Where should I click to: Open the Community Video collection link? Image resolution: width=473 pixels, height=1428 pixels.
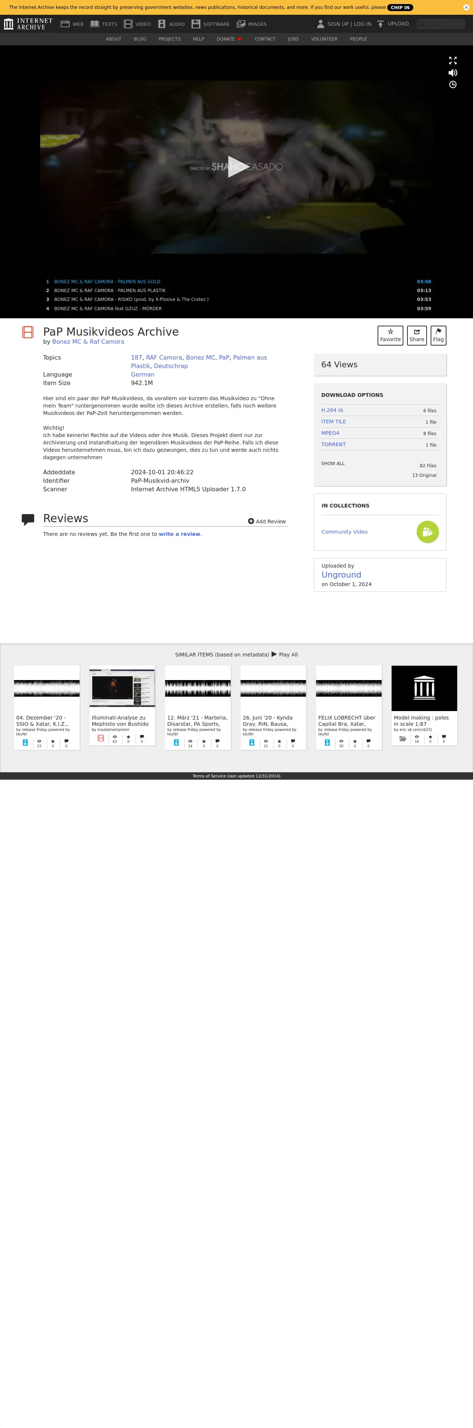click(344, 531)
